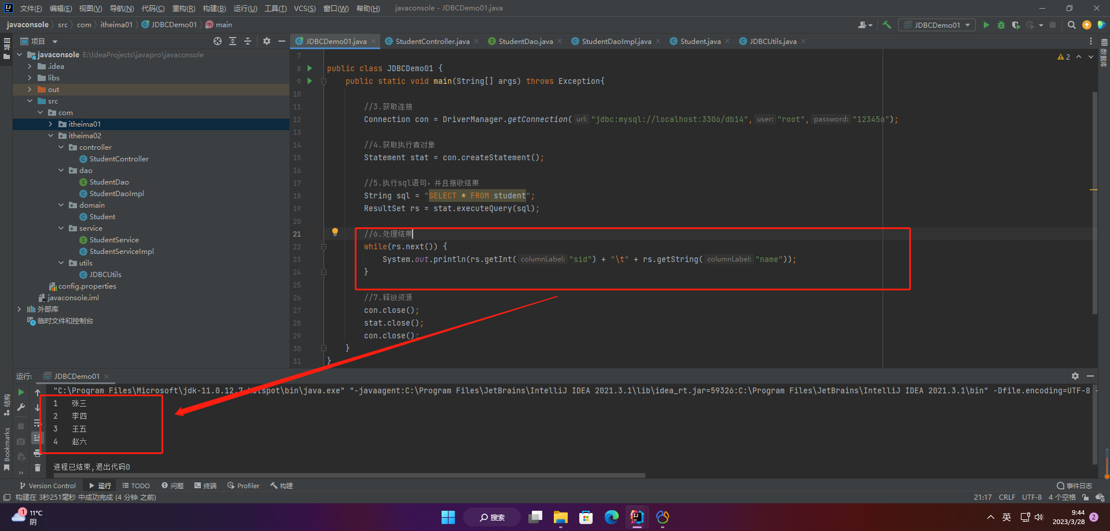This screenshot has width=1110, height=531.
Task: Open Search Everywhere magnifier icon
Action: pyautogui.click(x=1072, y=25)
